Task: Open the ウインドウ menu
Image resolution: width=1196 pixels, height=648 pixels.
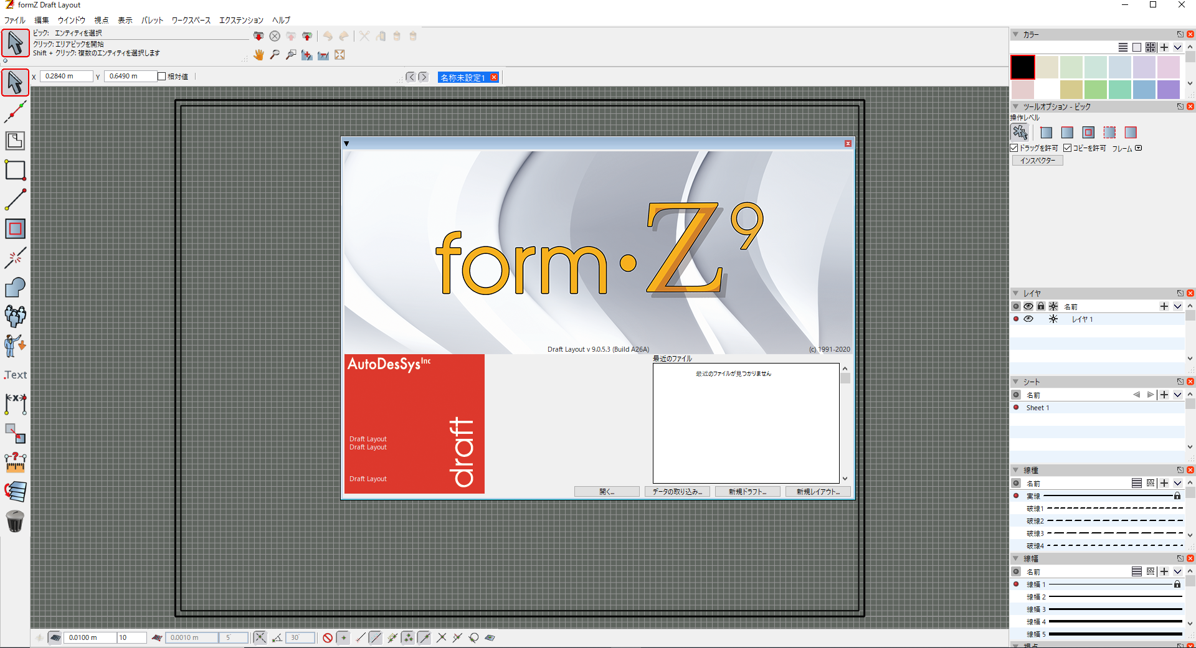Action: pos(72,20)
